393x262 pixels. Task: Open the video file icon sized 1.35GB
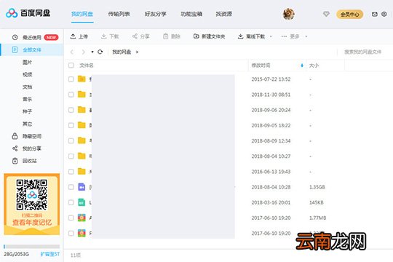tap(82, 187)
